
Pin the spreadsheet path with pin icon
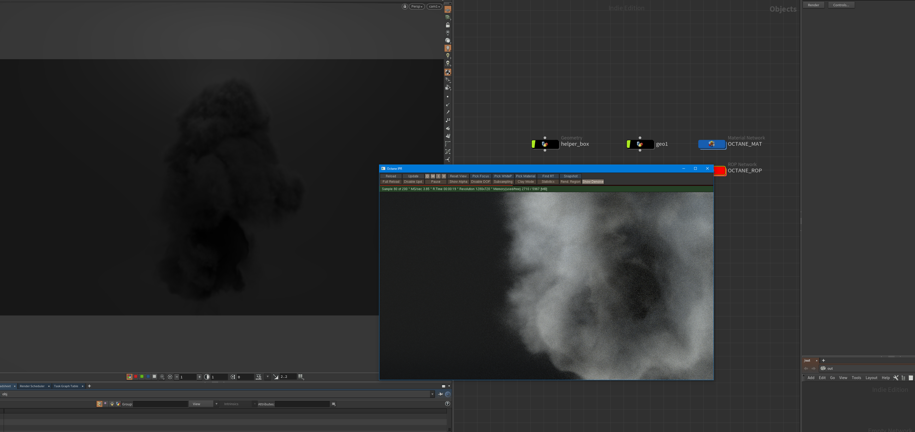(440, 394)
